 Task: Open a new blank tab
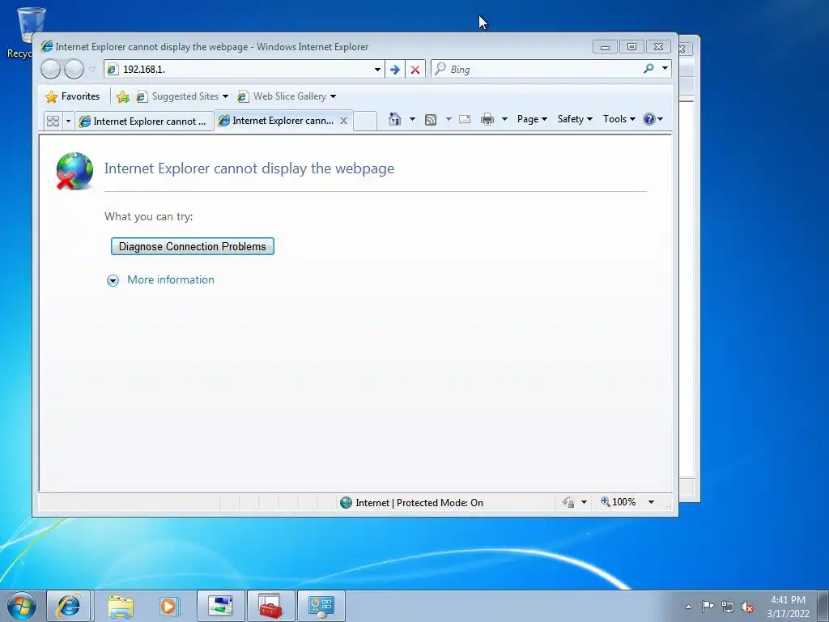(x=365, y=121)
